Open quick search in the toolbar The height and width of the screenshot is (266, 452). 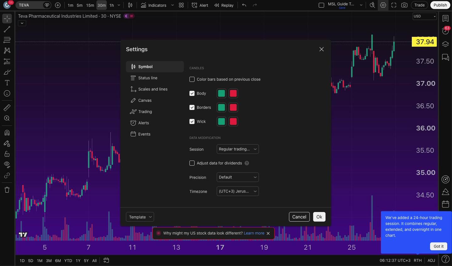(372, 5)
